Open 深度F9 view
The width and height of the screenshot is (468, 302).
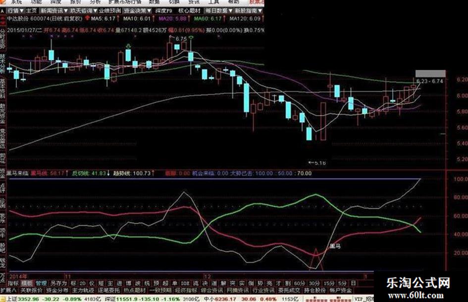click(x=163, y=11)
